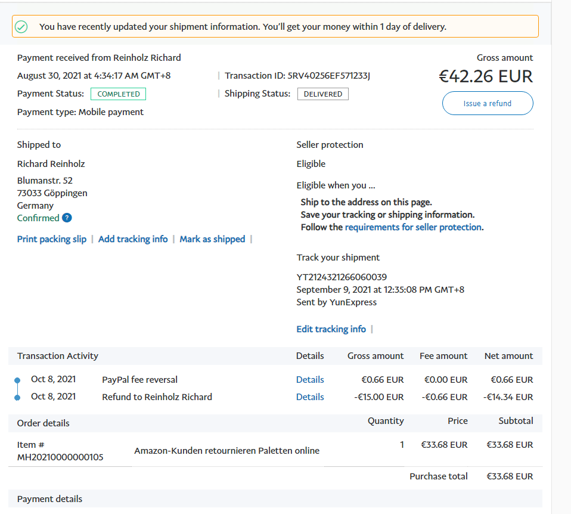Click the DELIVERED shipping status badge
The image size is (571, 514).
[x=322, y=94]
